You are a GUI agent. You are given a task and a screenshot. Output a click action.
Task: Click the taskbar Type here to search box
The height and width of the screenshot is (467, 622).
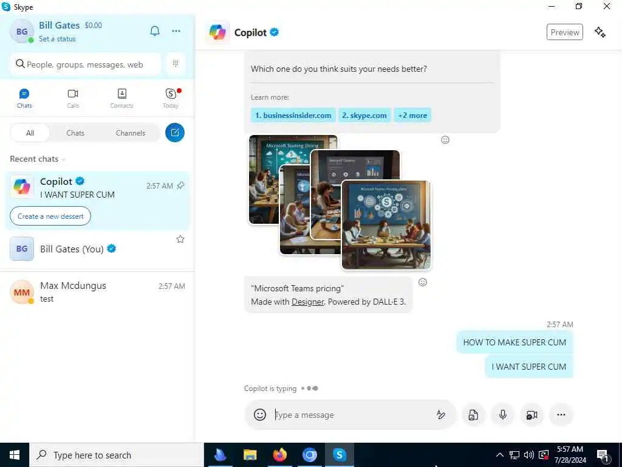click(x=117, y=455)
